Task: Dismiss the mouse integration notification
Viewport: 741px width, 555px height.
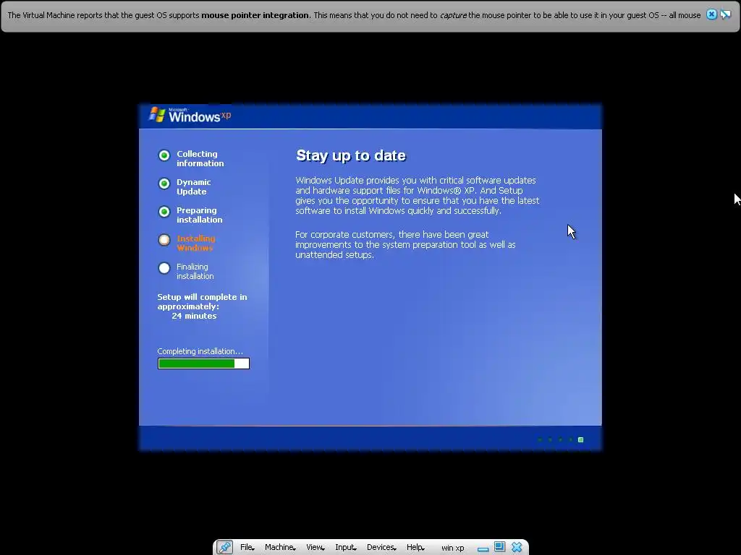Action: [x=711, y=14]
